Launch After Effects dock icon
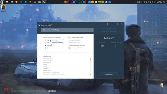167x94 pixels. pos(72,2)
